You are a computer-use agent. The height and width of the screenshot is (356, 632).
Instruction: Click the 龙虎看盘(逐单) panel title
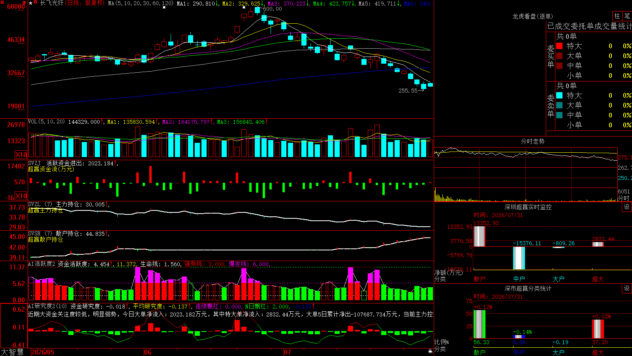tap(533, 16)
